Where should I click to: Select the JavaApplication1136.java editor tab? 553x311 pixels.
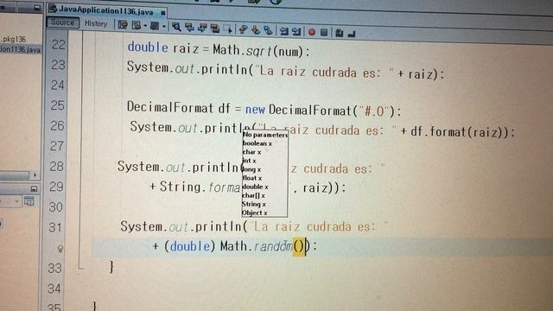tap(107, 10)
